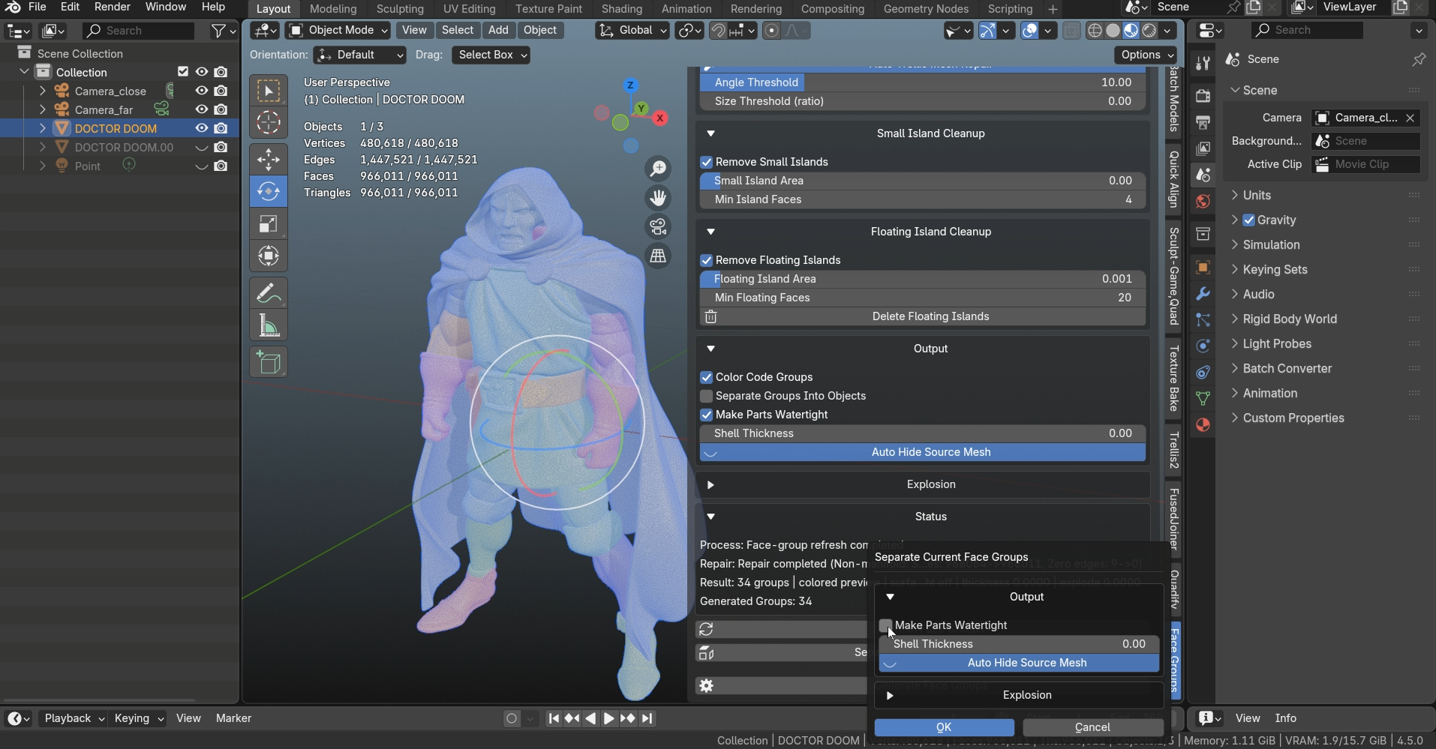
Task: Activate the Cursor tool
Action: coord(269,122)
